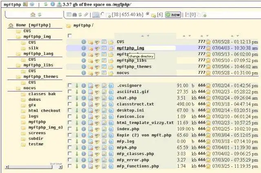Select the testme folder in the tree
The width and height of the screenshot is (261, 173).
tap(36, 144)
